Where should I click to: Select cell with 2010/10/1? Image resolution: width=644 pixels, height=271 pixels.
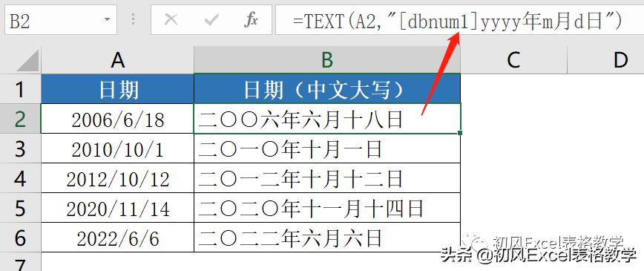tap(117, 148)
